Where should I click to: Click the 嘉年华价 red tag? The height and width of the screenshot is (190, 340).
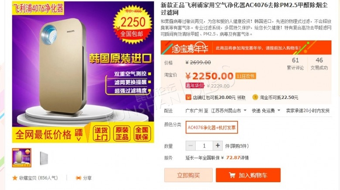coord(195,86)
